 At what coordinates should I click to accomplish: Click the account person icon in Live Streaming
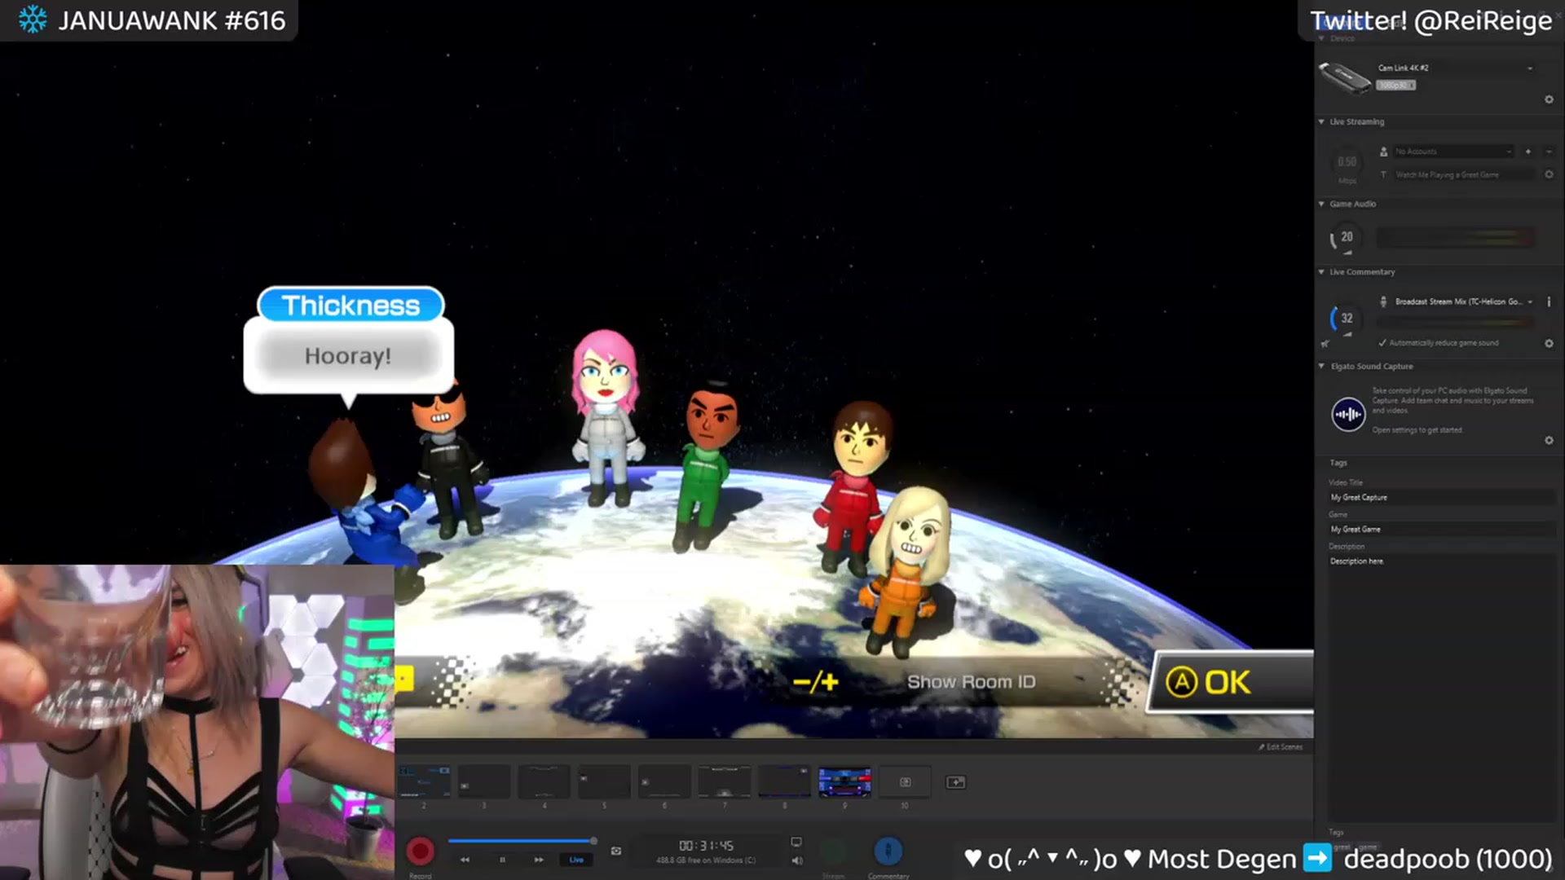(x=1383, y=152)
